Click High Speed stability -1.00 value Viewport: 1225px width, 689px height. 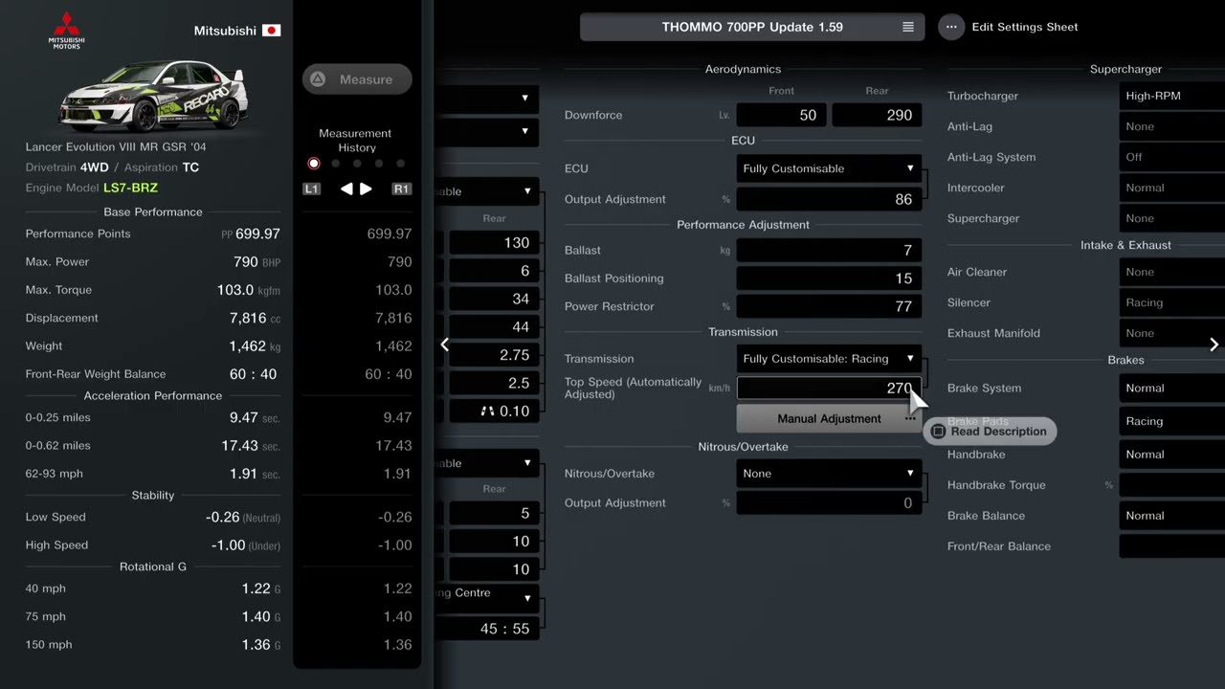click(245, 545)
